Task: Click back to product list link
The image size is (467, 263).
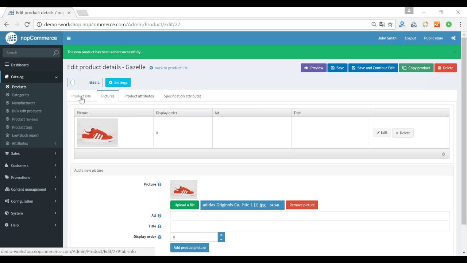Action: (169, 68)
